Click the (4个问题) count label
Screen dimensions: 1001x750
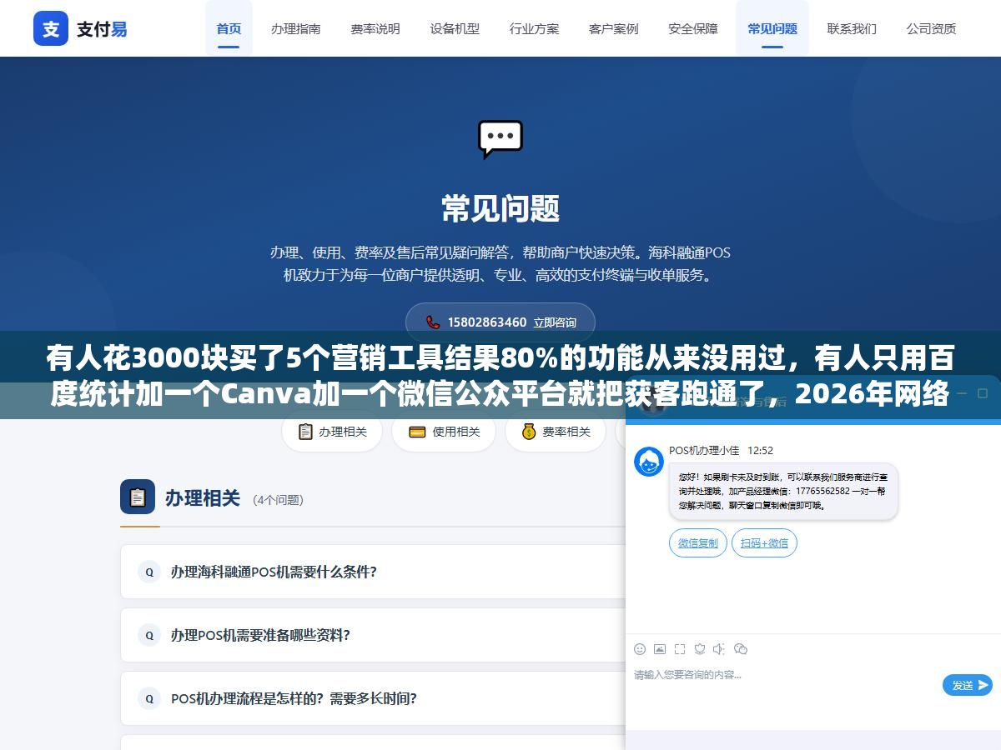[279, 500]
